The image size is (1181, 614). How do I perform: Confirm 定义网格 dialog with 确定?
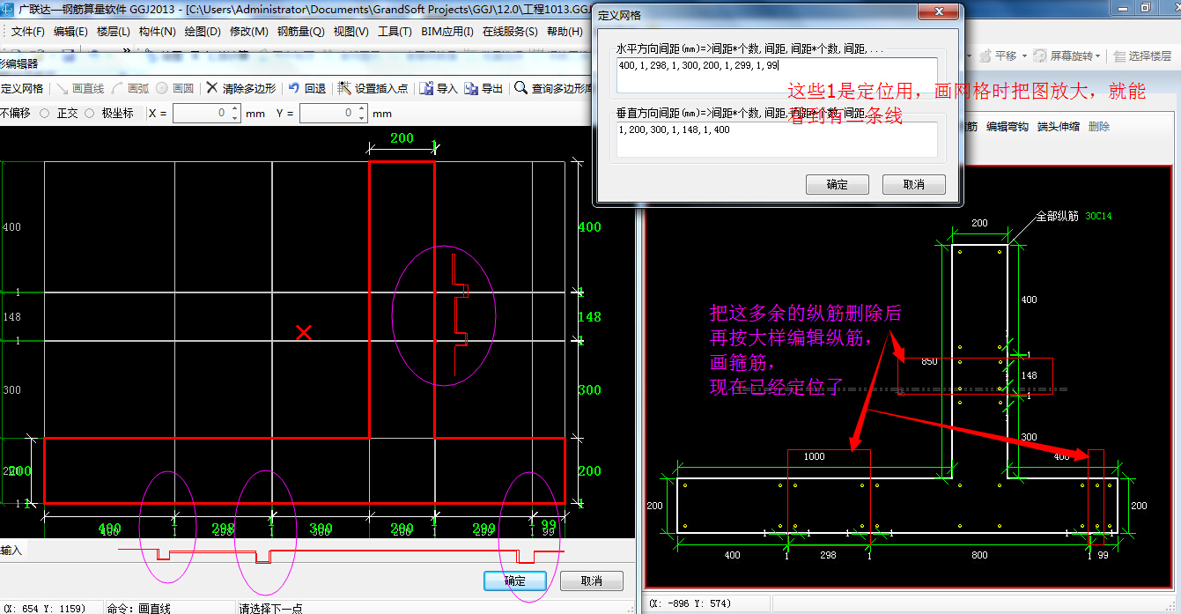tap(838, 184)
